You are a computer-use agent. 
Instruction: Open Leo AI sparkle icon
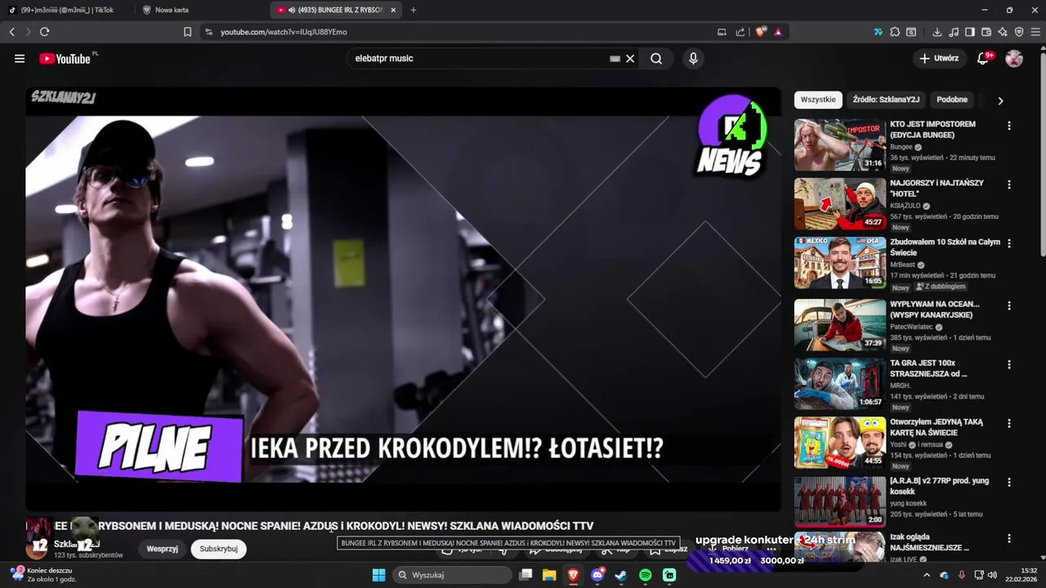point(1003,32)
